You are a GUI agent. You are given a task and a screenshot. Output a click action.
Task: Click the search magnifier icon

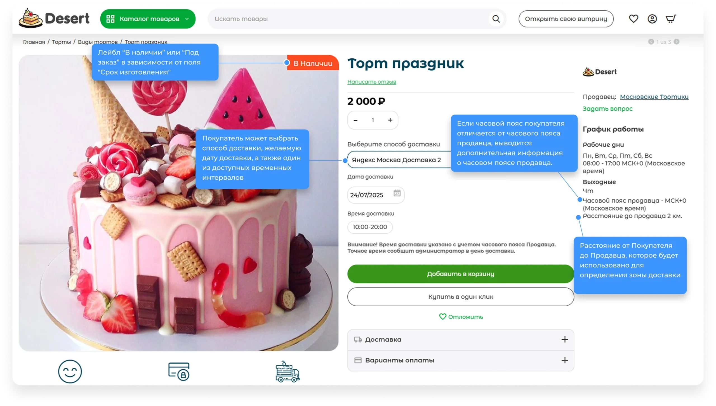click(496, 19)
